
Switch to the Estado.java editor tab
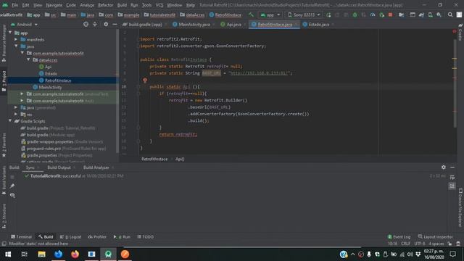318,25
